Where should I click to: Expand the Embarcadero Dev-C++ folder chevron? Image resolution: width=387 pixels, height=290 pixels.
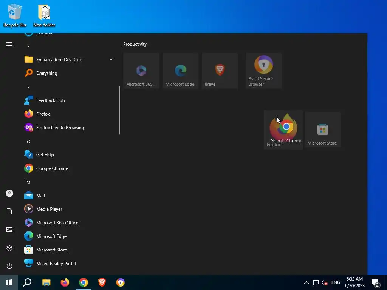[x=111, y=59]
